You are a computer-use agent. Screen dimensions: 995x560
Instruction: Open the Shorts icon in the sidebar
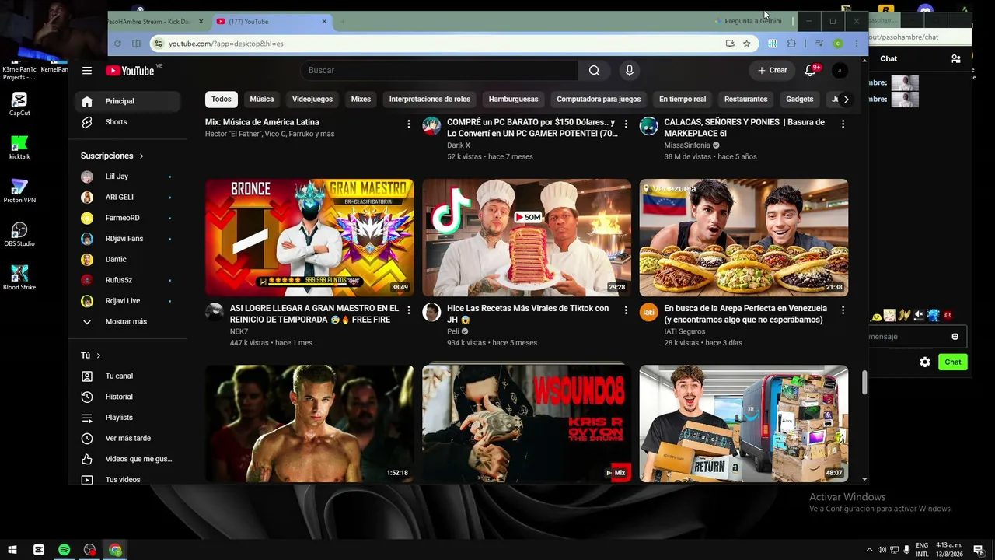(87, 122)
